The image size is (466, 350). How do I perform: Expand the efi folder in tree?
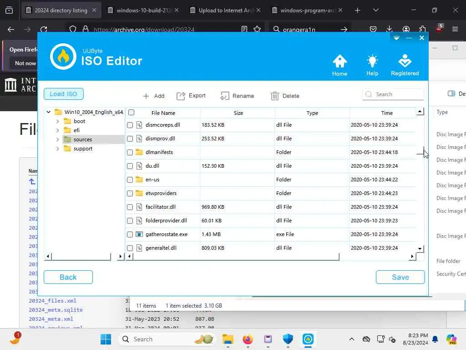pyautogui.click(x=58, y=130)
